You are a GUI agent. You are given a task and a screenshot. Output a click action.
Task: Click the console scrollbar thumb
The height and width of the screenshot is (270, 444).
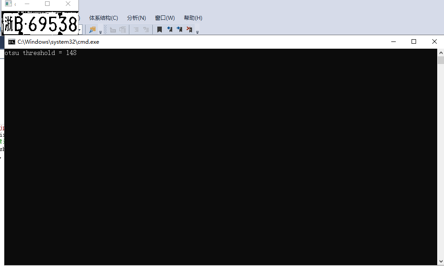(440, 60)
